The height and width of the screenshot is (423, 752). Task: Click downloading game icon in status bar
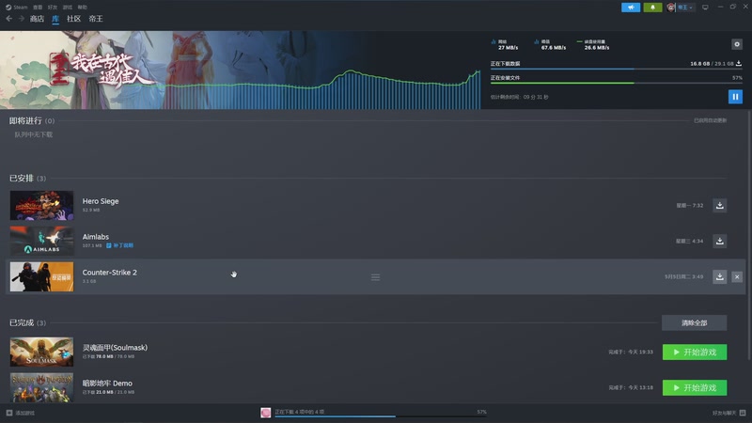266,413
